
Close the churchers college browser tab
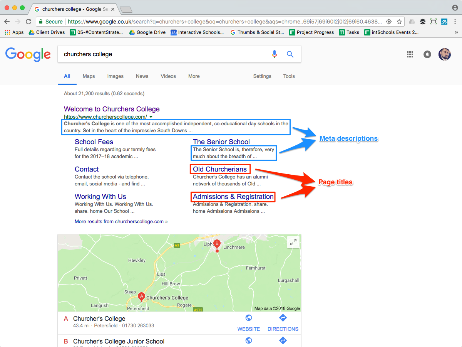pos(113,9)
